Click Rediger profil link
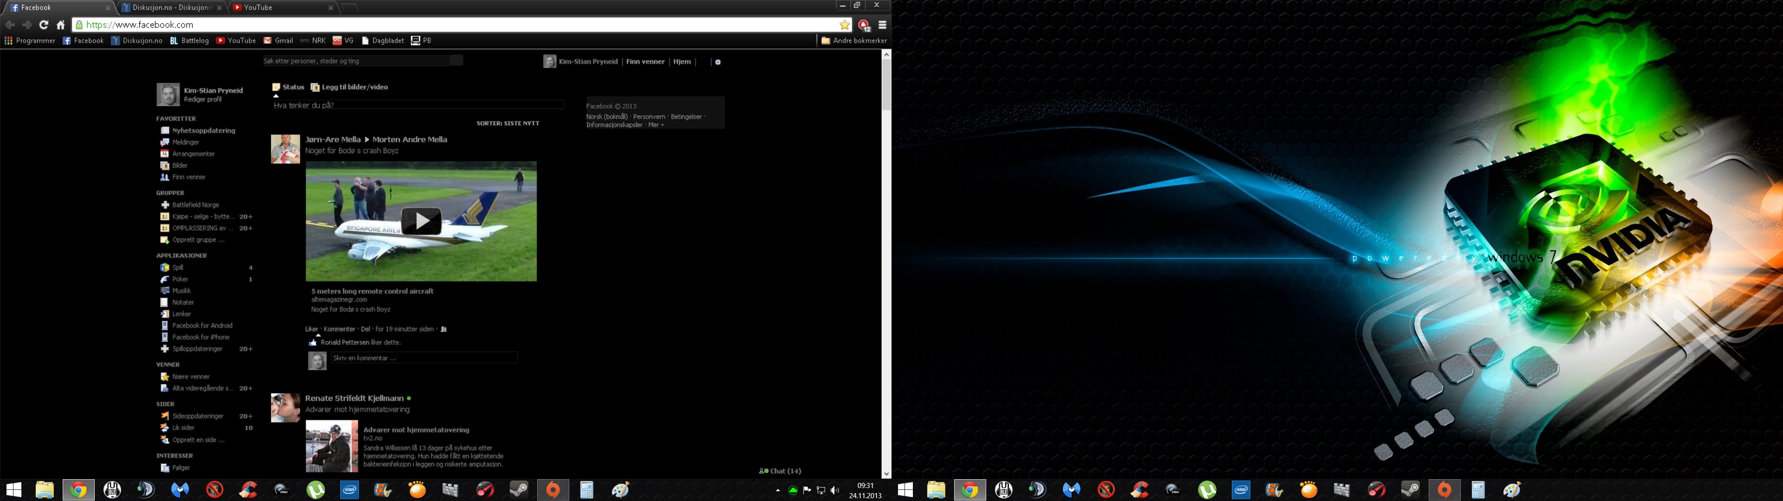This screenshot has width=1783, height=501. [203, 100]
